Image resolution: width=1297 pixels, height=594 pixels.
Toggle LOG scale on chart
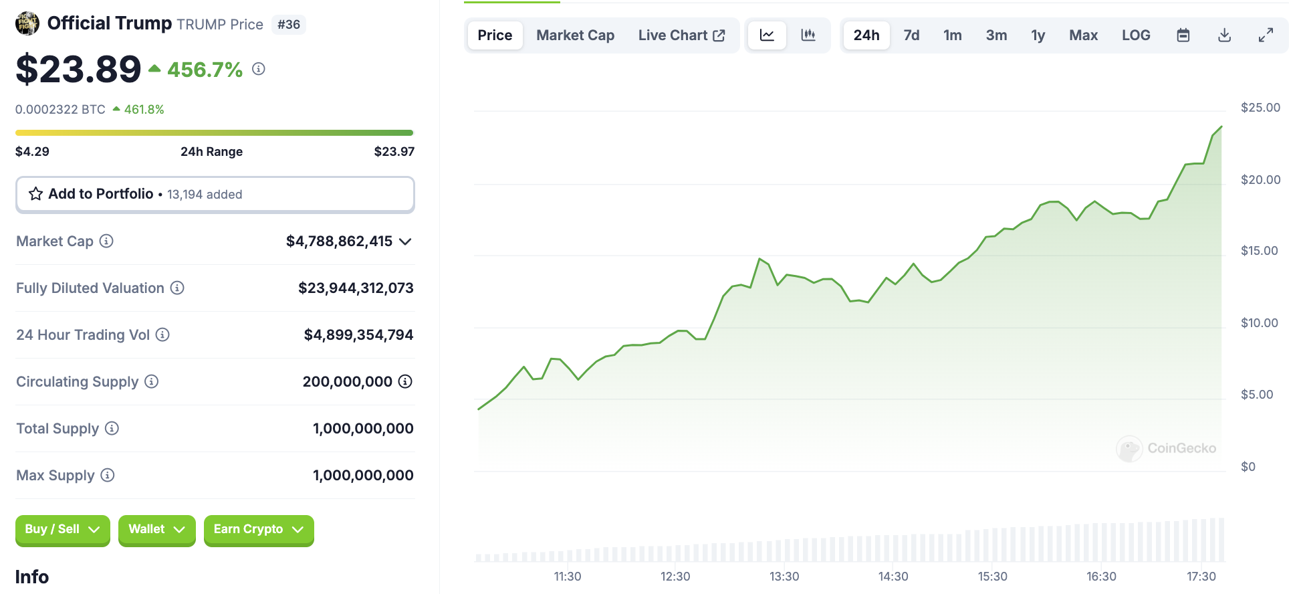(1136, 35)
